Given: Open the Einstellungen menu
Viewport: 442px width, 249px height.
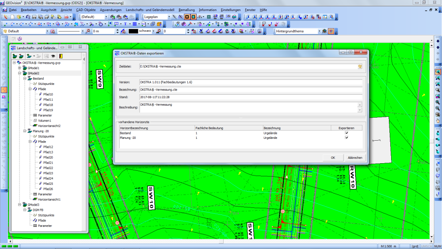Looking at the screenshot, I should pyautogui.click(x=231, y=10).
